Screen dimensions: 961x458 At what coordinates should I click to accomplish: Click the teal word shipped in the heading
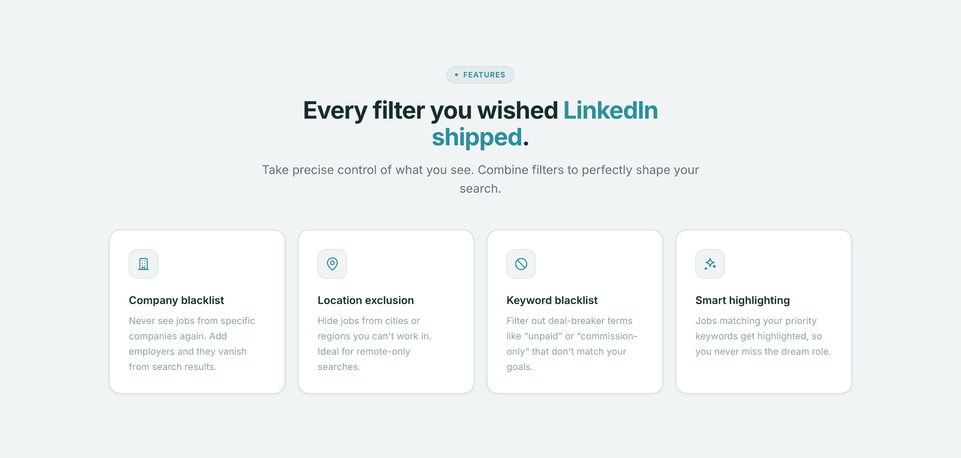[476, 137]
